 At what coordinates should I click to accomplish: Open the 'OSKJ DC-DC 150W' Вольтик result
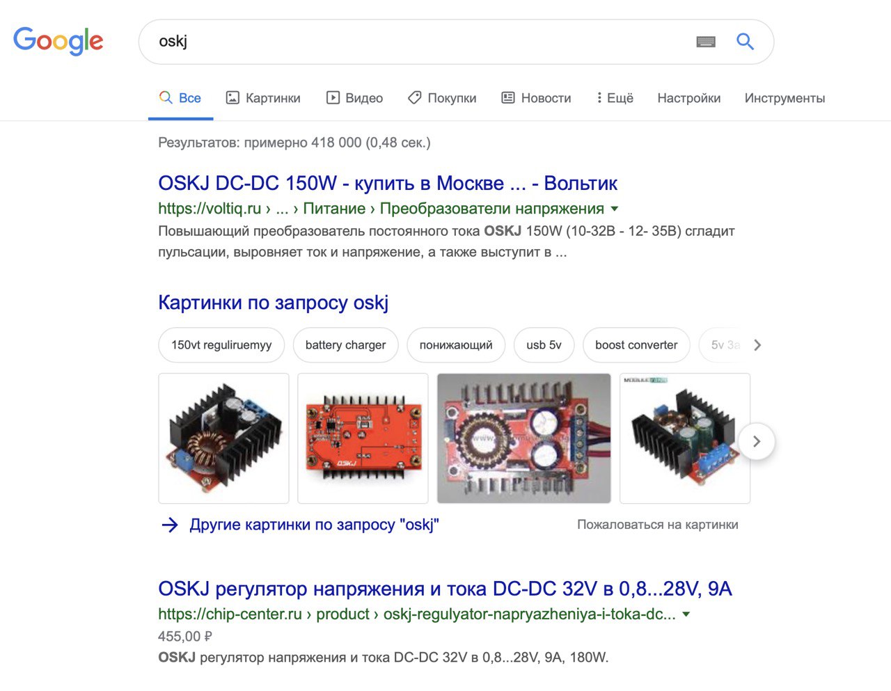[x=388, y=183]
